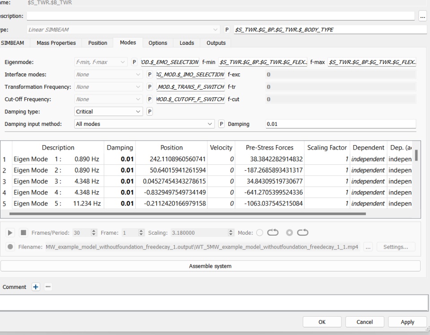430x335 pixels.
Task: Open description editor ellipsis button
Action: [422, 16]
